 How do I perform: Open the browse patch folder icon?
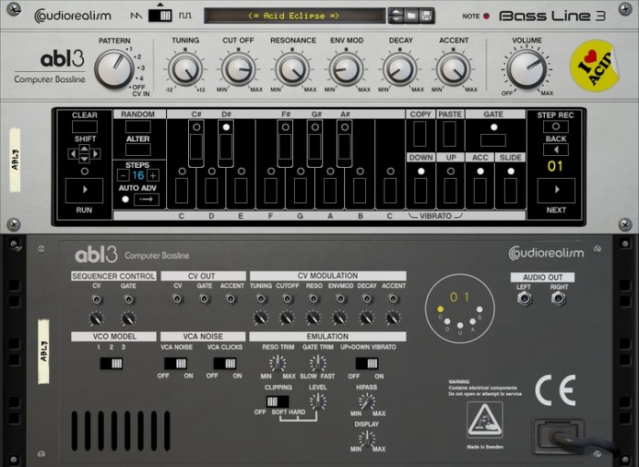(411, 16)
